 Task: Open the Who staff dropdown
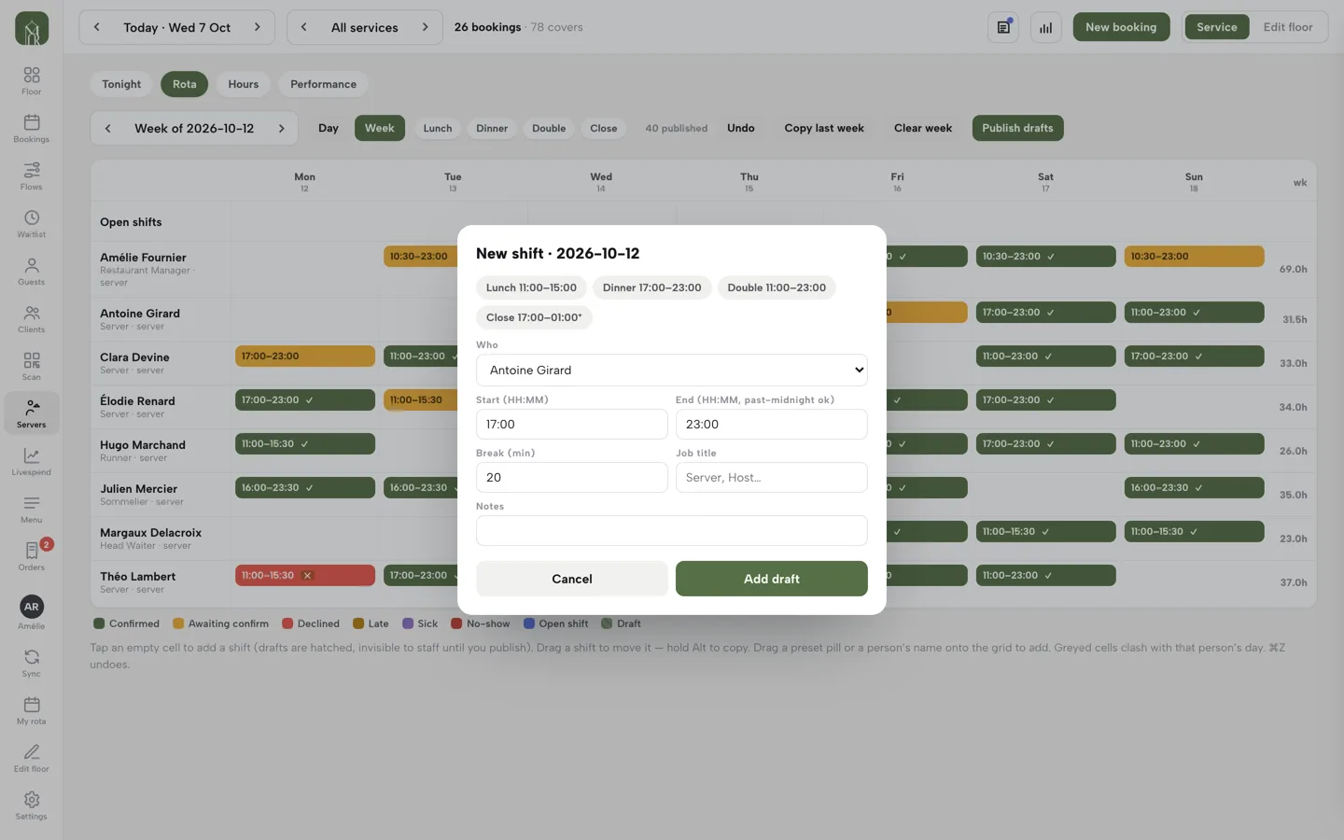point(672,370)
